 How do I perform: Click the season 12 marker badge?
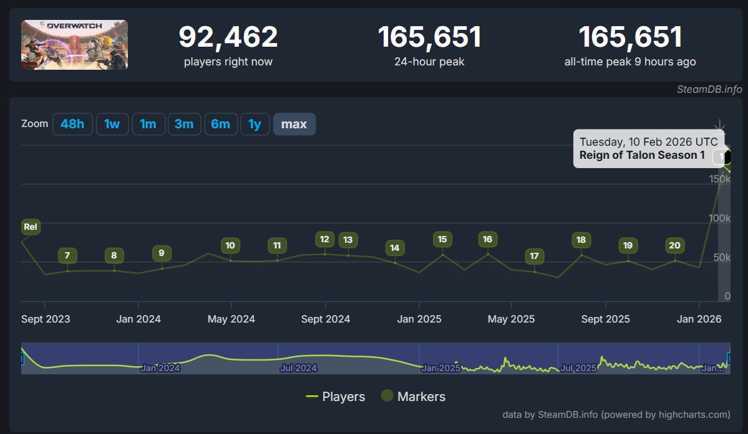click(x=324, y=239)
